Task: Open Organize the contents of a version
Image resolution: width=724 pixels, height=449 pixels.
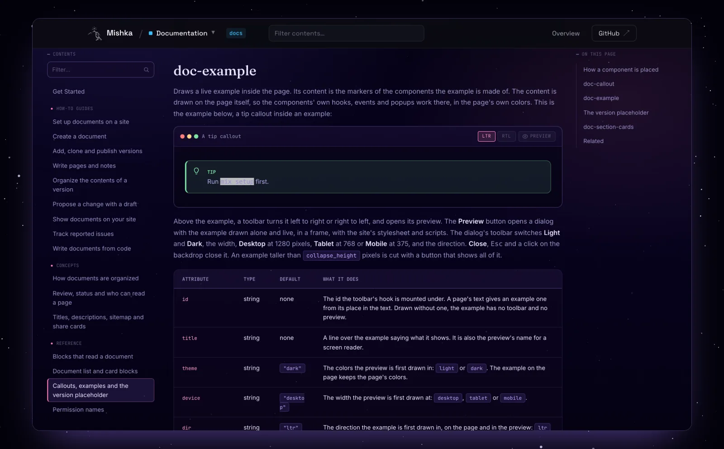Action: point(90,185)
